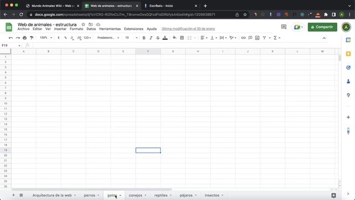Open the Extensiones menu

tap(134, 29)
